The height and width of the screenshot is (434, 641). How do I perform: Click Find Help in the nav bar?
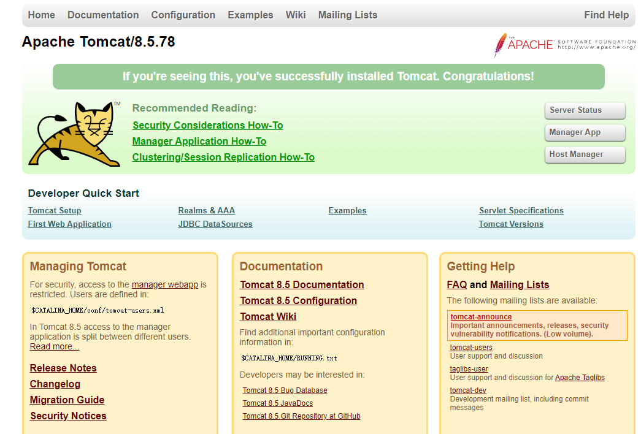click(606, 15)
